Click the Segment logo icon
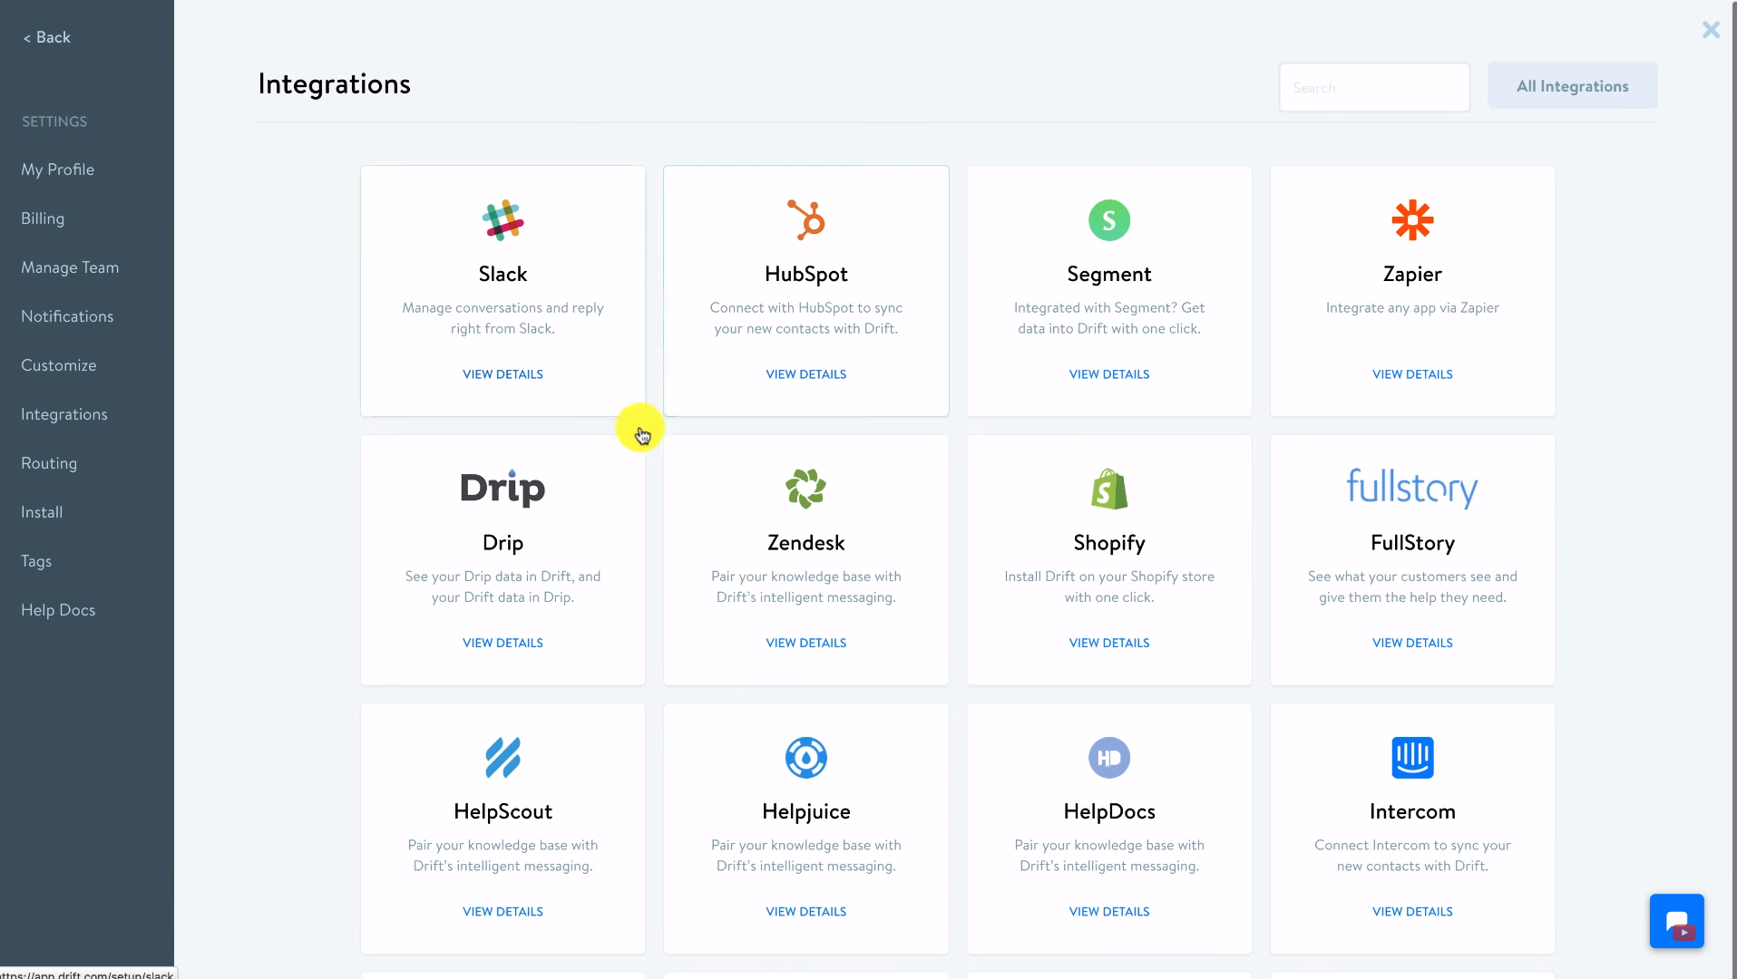1737x979 pixels. pyautogui.click(x=1109, y=220)
